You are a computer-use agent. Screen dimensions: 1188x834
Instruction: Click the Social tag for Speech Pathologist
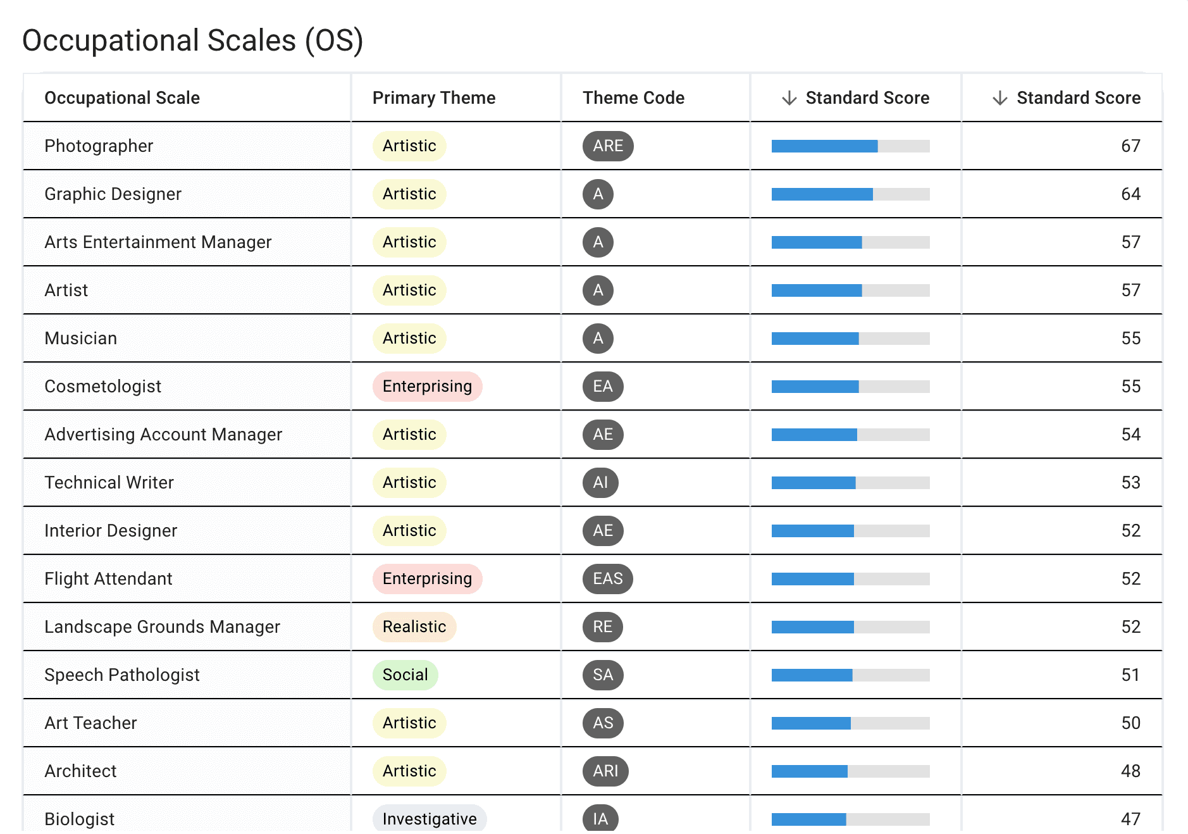[405, 675]
